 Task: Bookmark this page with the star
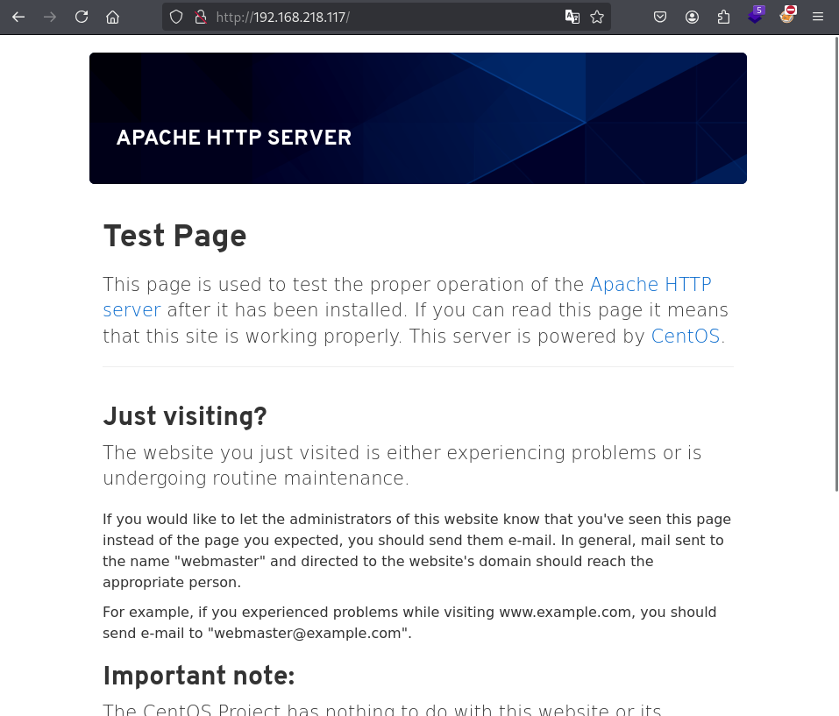[597, 18]
